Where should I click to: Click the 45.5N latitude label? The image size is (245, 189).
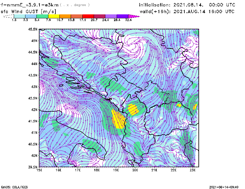coord(33,29)
